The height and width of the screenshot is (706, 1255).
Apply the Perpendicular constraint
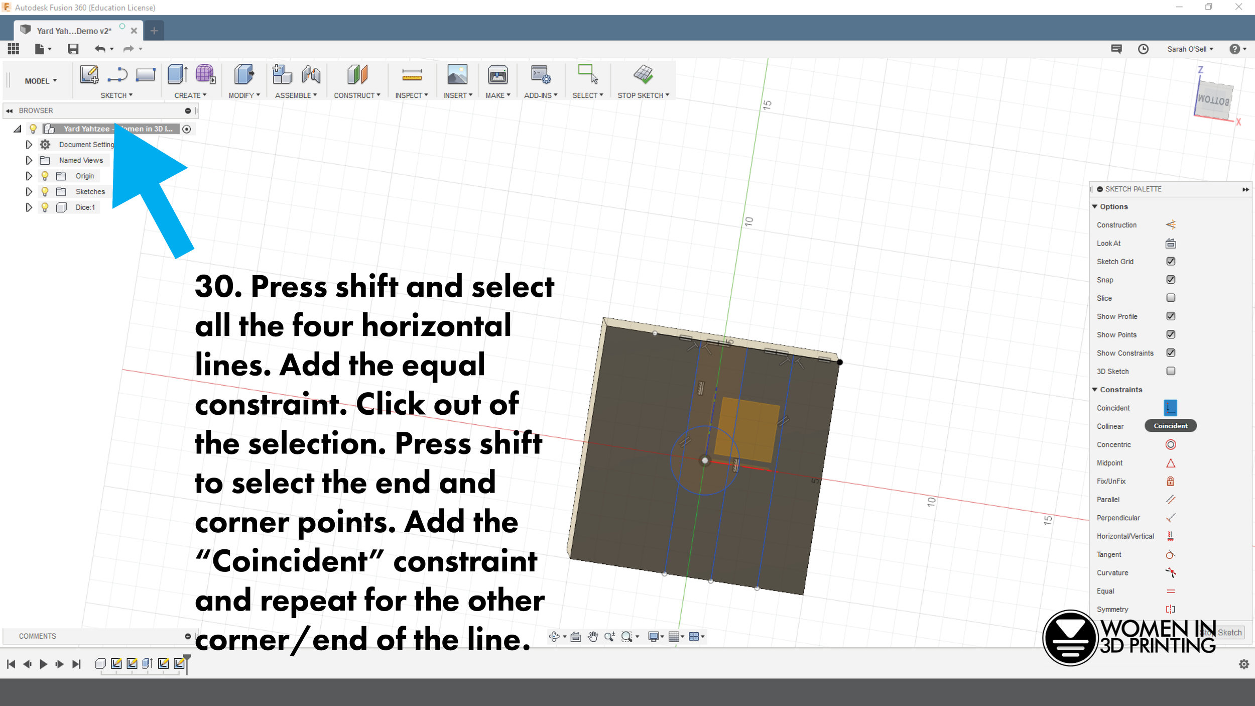tap(1171, 518)
